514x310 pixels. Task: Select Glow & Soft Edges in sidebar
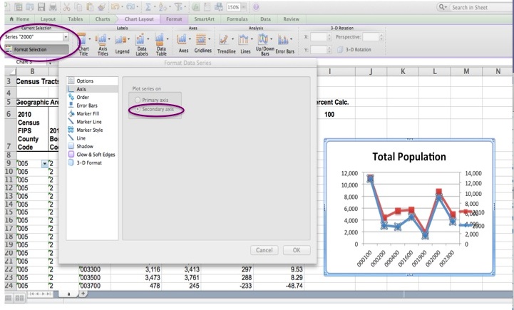92,155
